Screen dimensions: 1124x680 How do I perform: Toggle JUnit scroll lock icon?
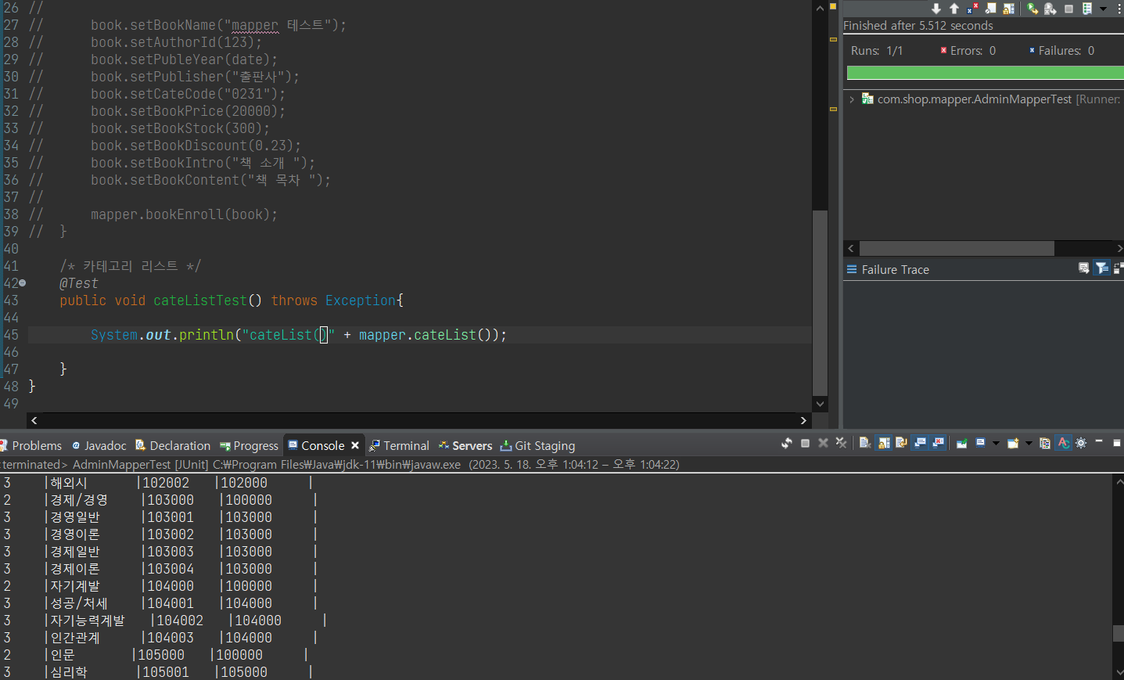(1009, 9)
